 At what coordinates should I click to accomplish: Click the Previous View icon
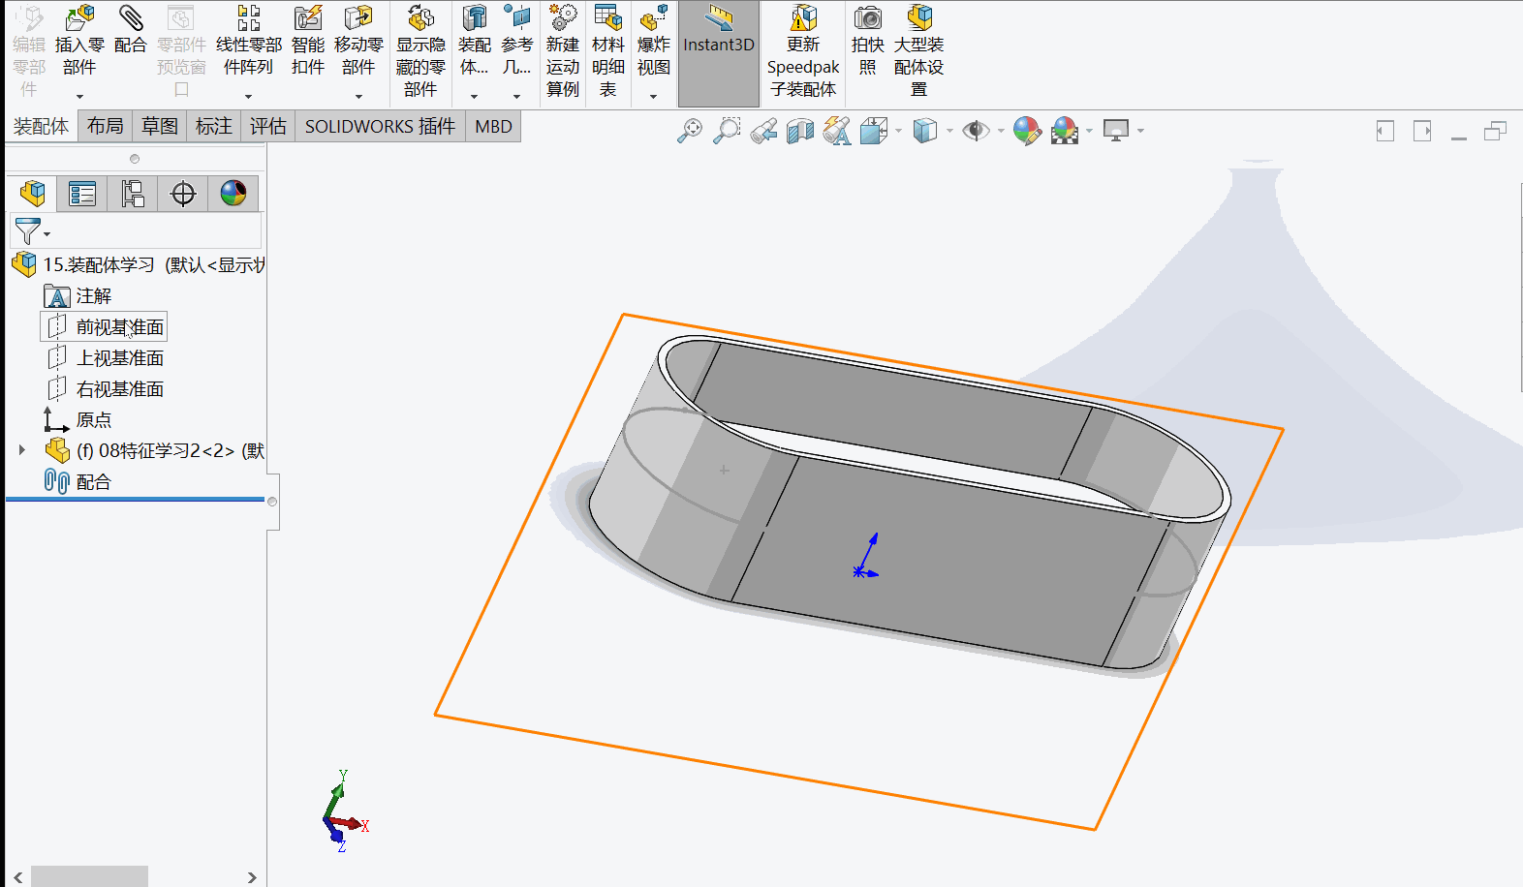tap(763, 131)
